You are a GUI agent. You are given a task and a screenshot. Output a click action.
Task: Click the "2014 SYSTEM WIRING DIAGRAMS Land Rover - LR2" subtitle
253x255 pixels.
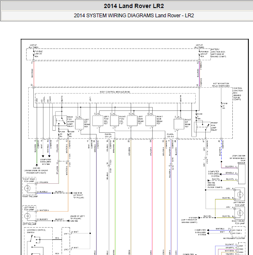(134, 16)
